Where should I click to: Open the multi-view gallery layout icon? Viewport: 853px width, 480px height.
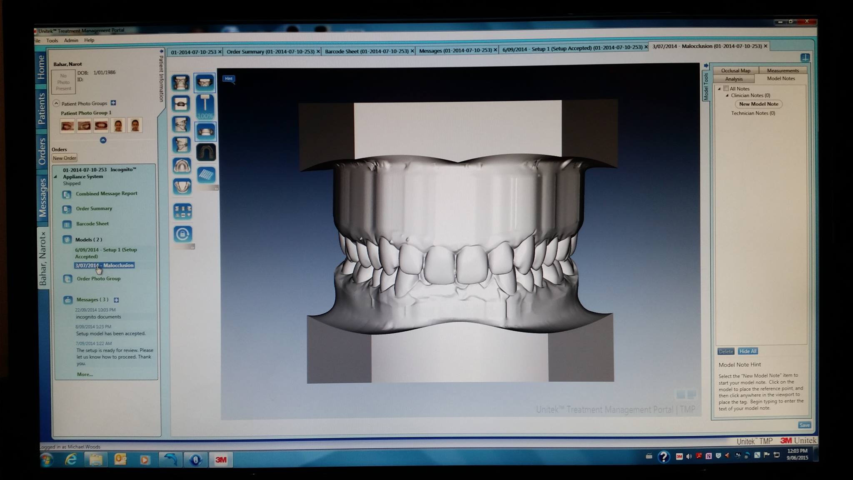coord(182,211)
